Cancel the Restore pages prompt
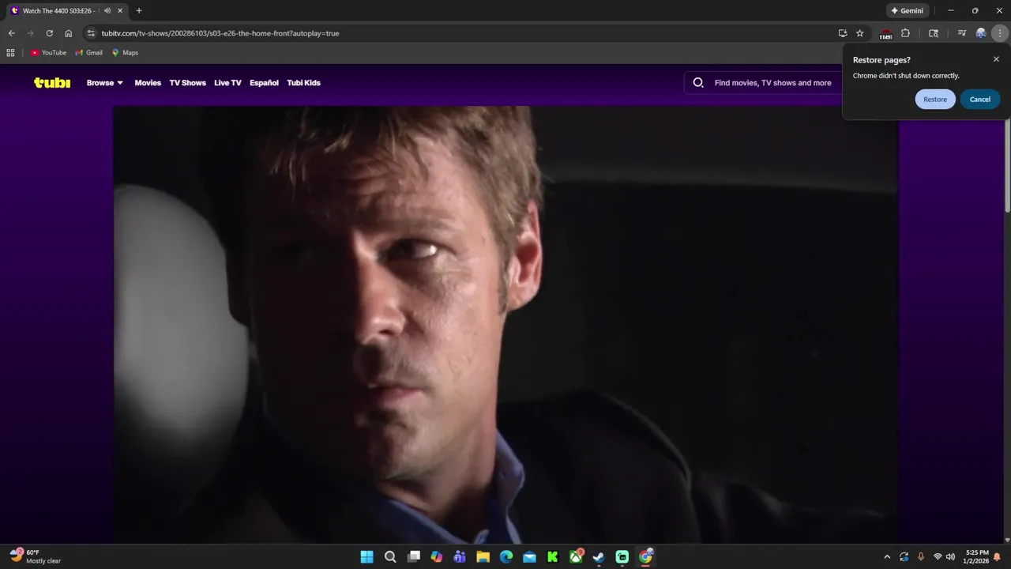The height and width of the screenshot is (569, 1011). tap(980, 100)
